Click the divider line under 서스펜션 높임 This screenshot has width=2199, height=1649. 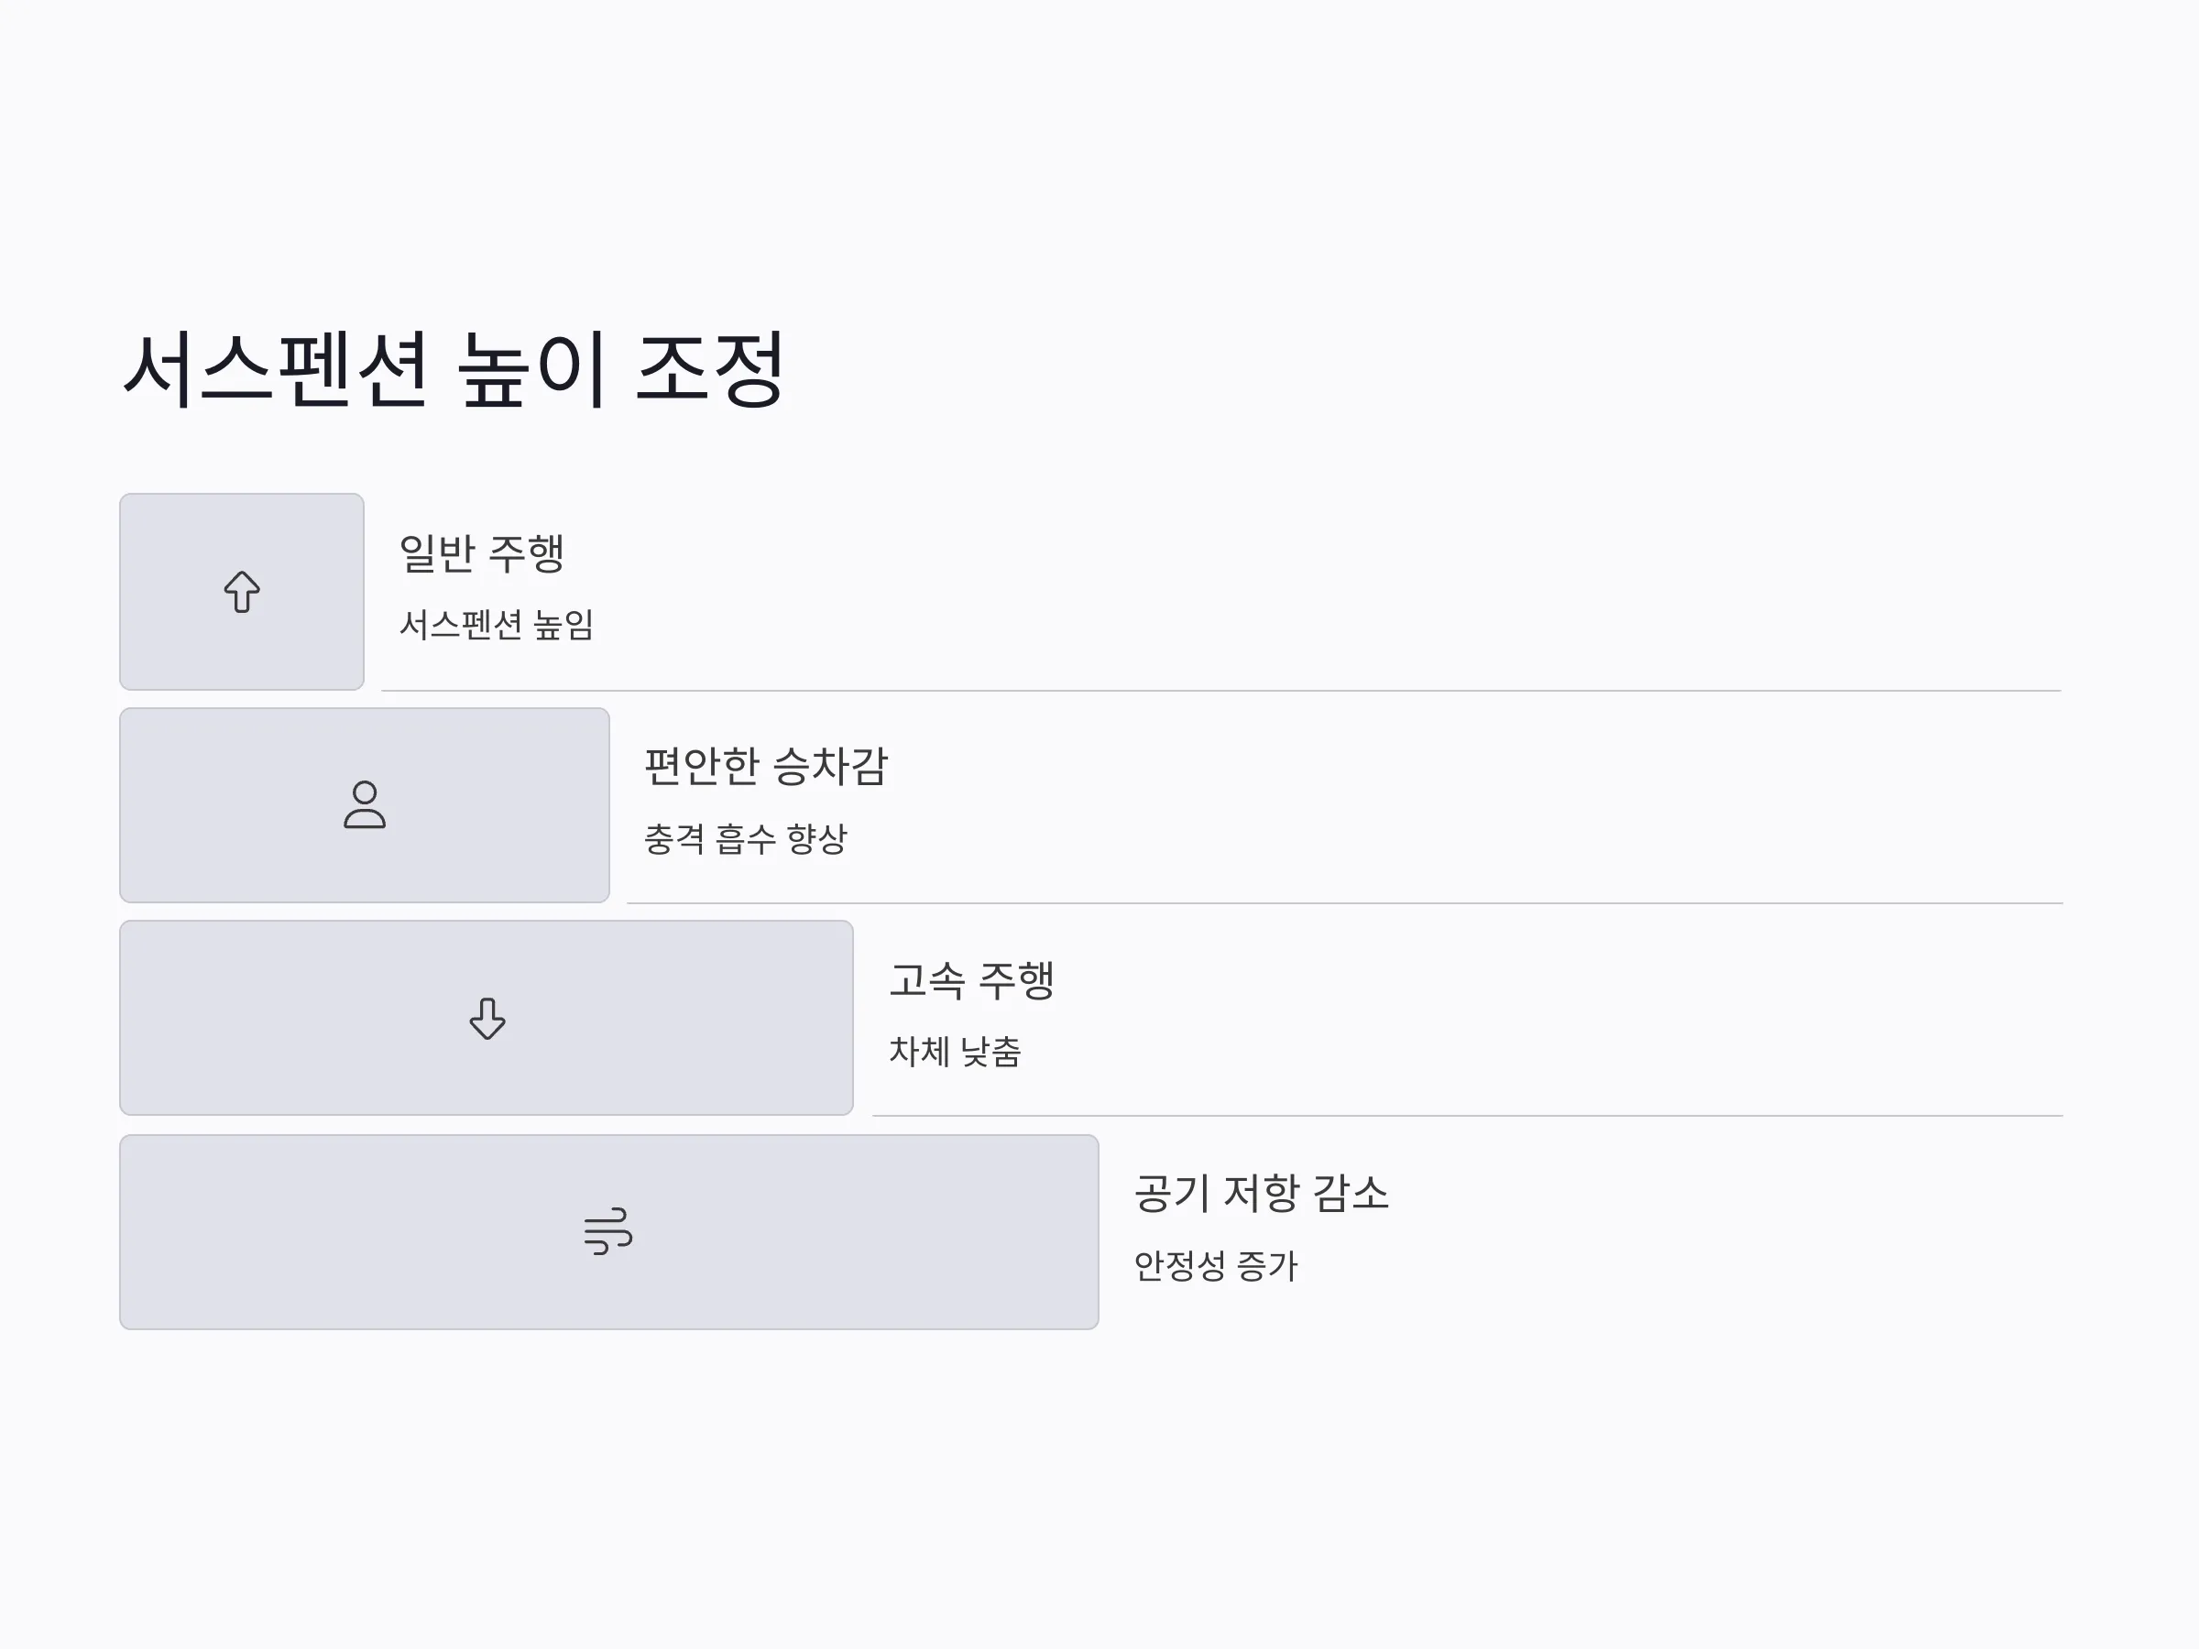click(x=1221, y=690)
